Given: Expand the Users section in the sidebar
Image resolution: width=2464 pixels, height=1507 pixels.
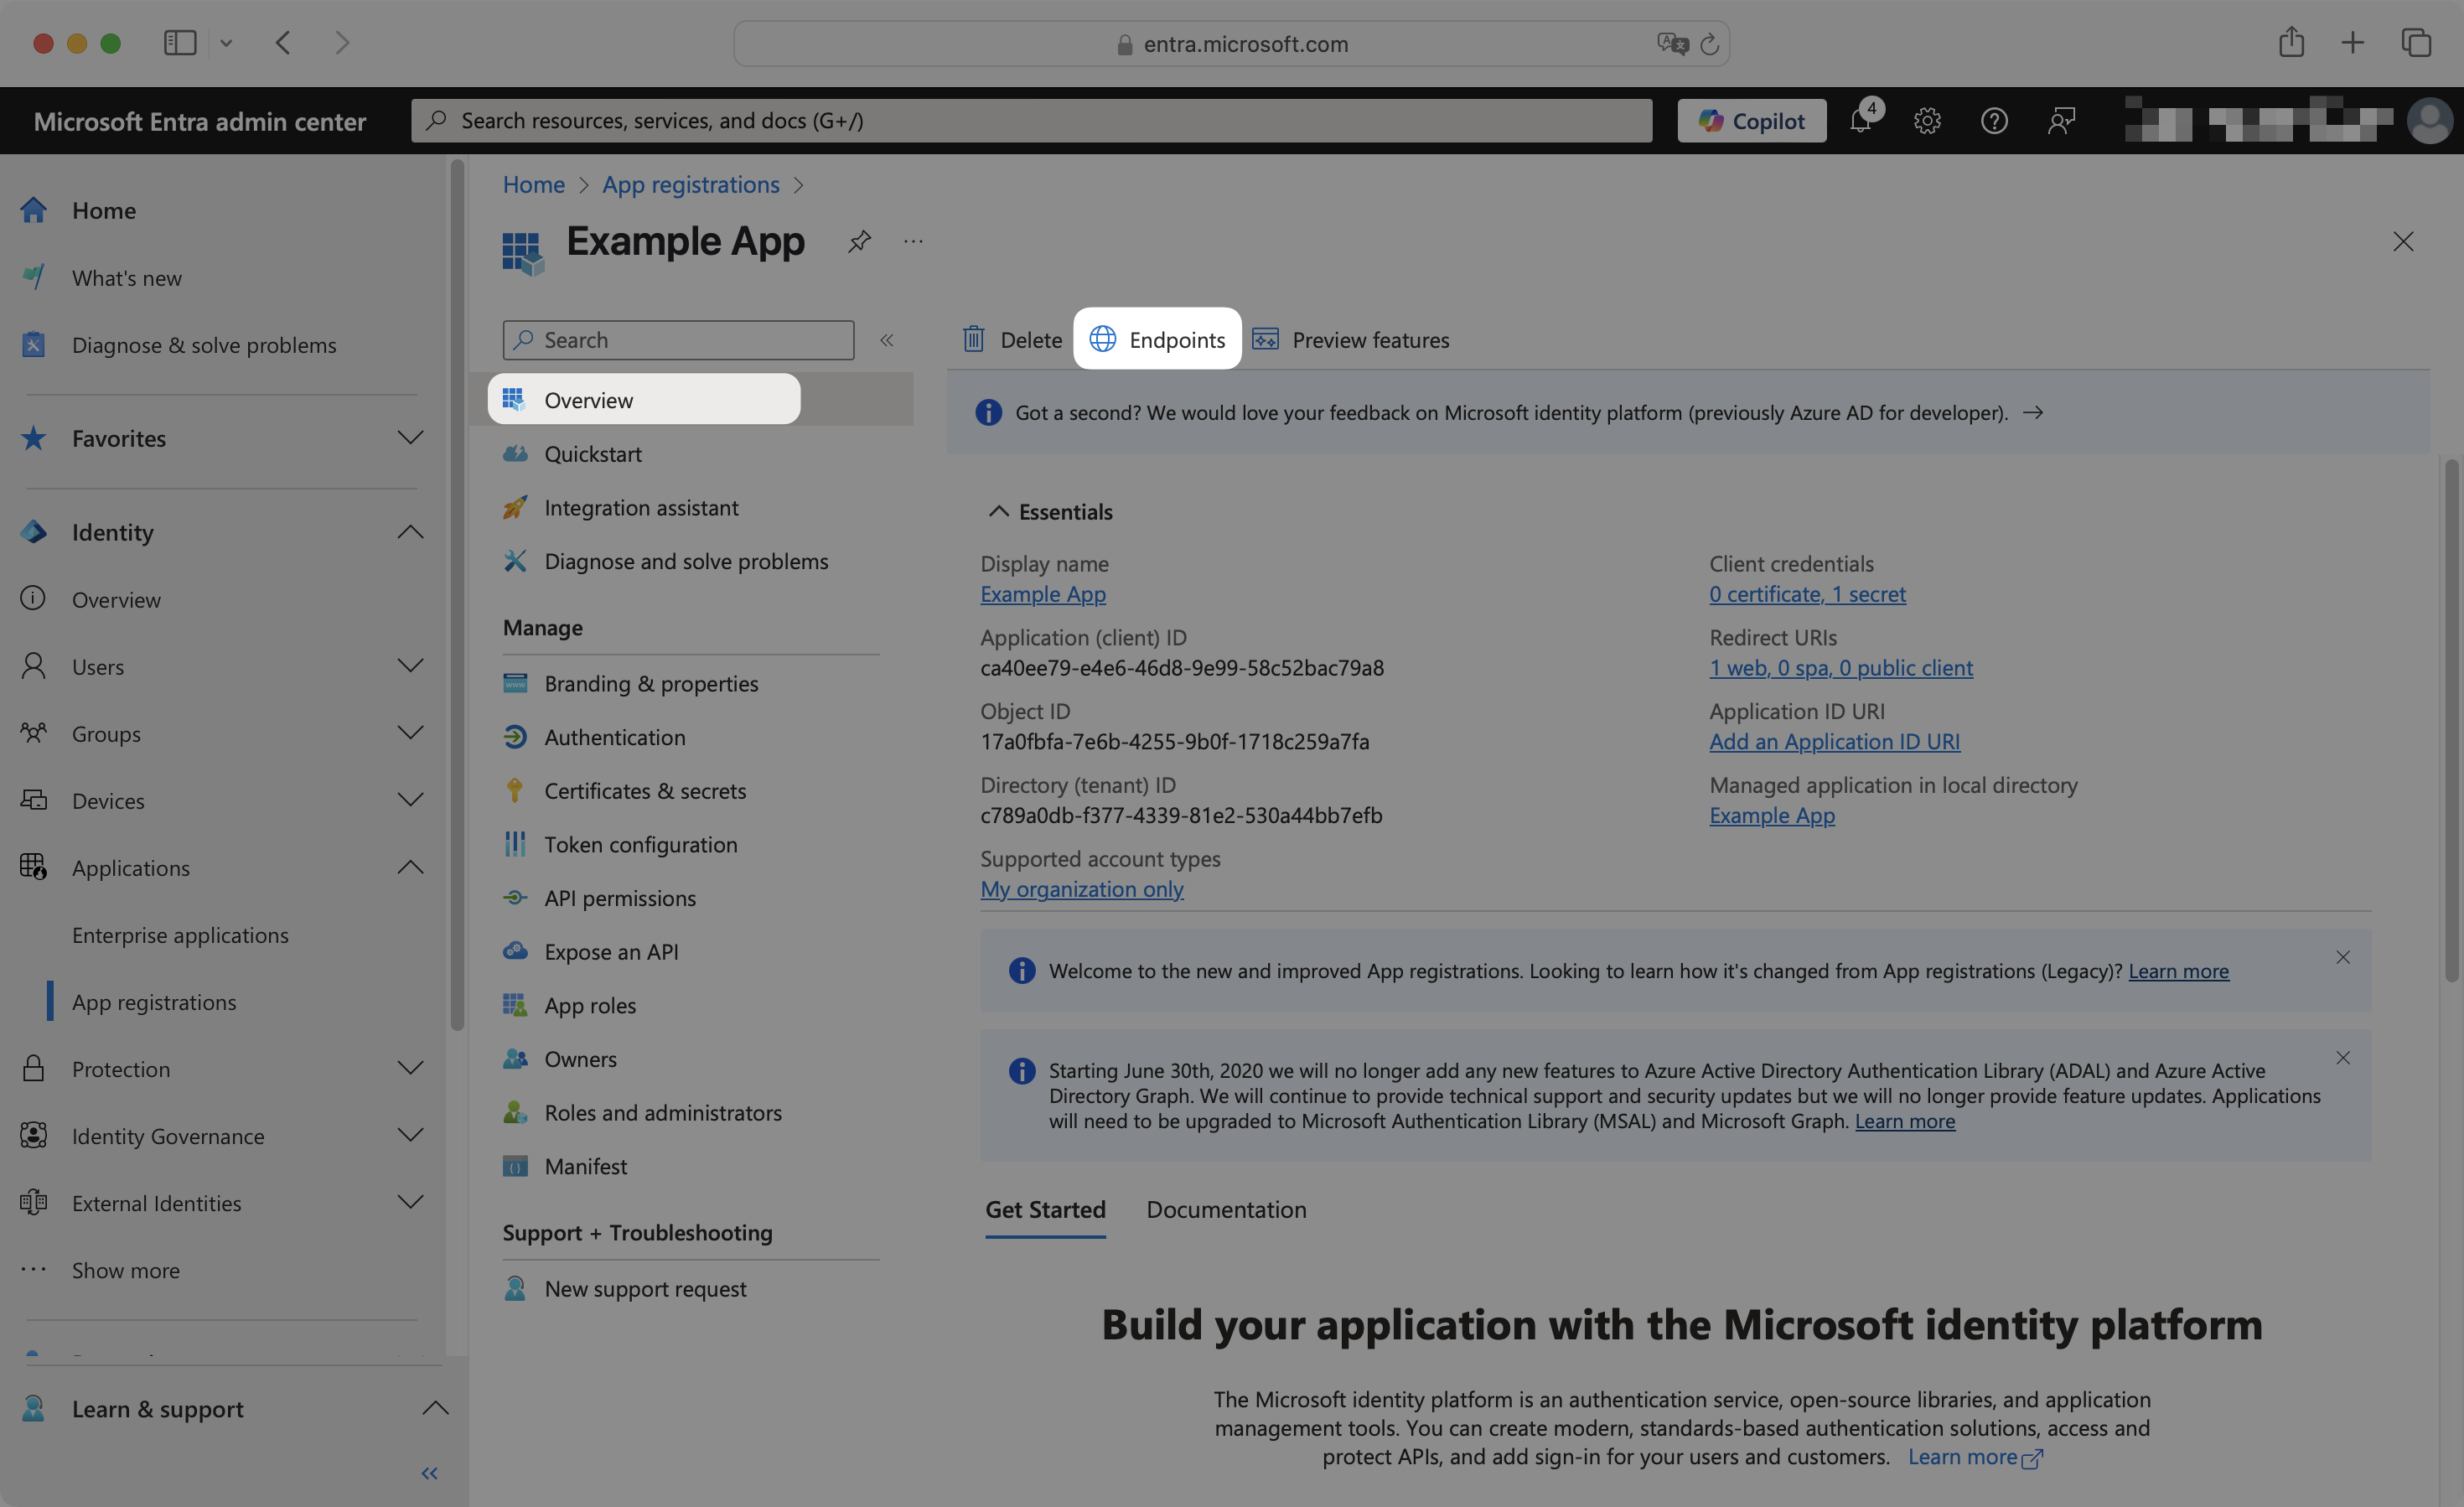Looking at the screenshot, I should click(410, 666).
